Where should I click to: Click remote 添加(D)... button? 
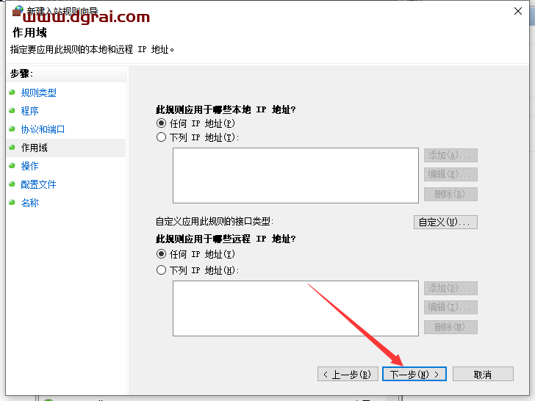(450, 288)
